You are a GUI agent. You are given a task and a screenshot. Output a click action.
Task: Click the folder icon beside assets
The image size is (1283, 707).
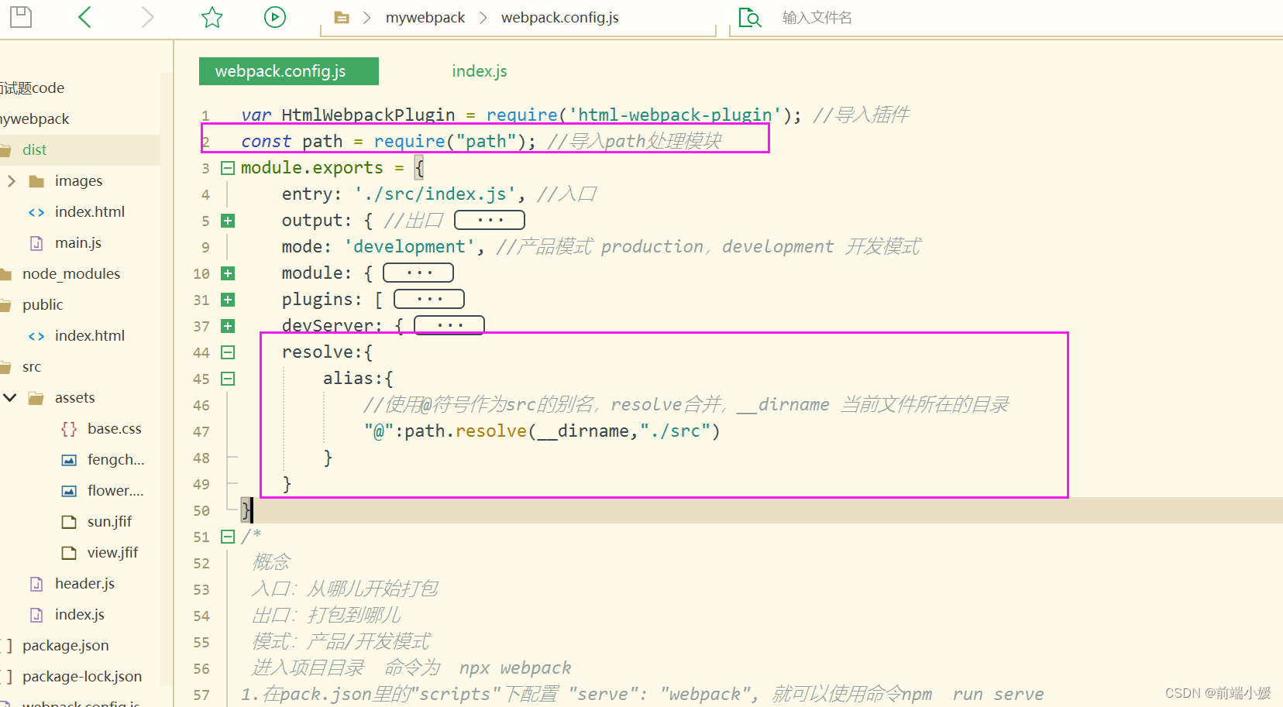coord(36,398)
